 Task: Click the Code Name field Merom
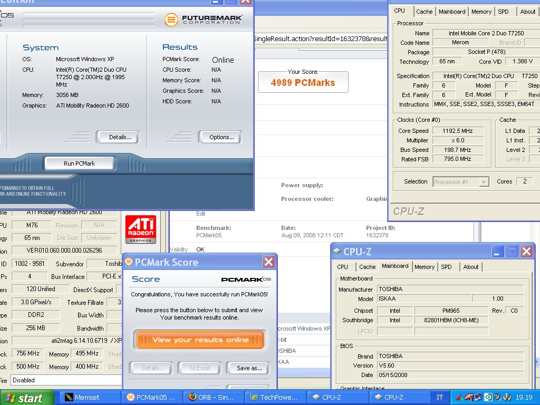(x=460, y=43)
